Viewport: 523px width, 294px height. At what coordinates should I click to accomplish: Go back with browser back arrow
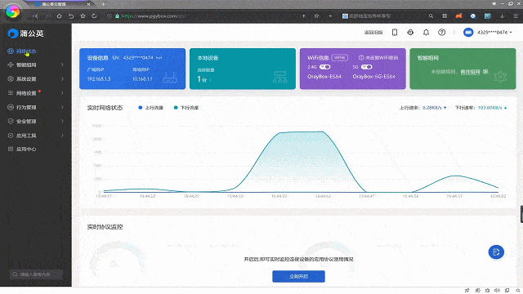pos(35,16)
